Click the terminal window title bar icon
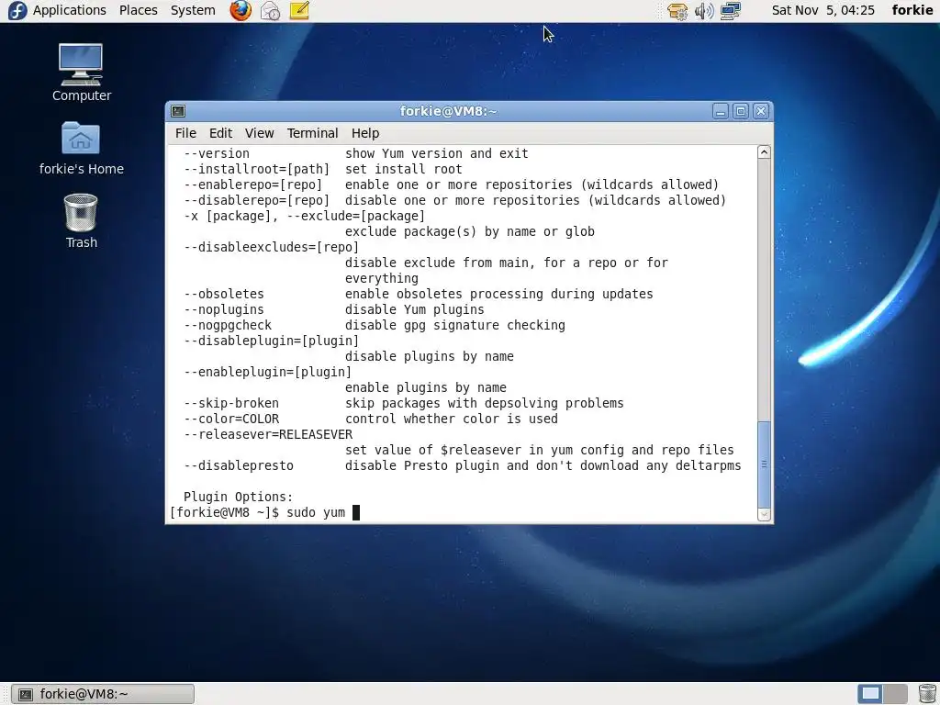Screen dimensions: 940x705 [178, 111]
